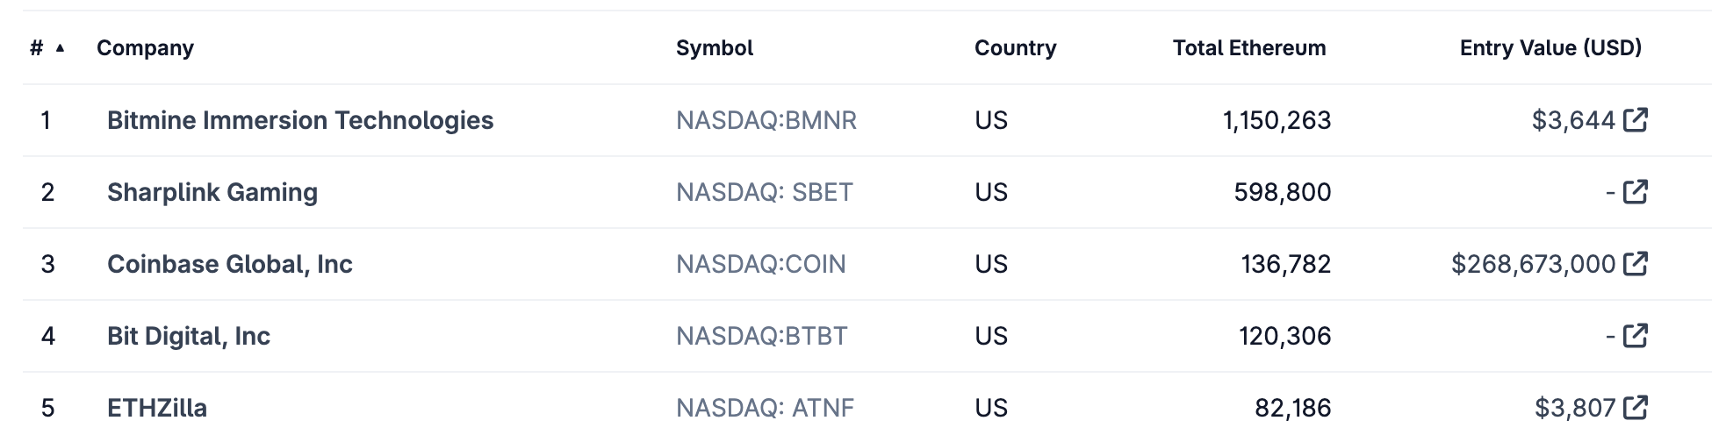Open external link icon in Bit Digital row

coord(1636,335)
